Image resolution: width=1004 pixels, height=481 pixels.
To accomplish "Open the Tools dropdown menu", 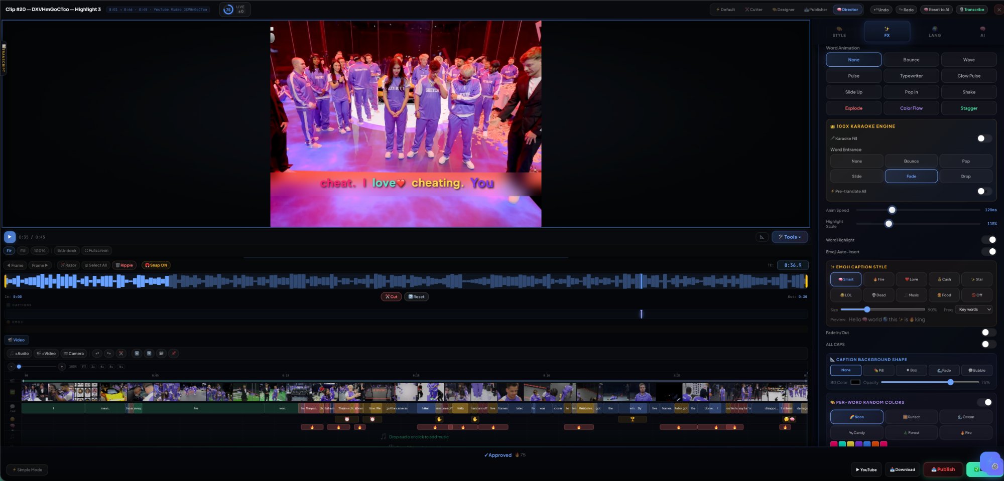I will 789,237.
